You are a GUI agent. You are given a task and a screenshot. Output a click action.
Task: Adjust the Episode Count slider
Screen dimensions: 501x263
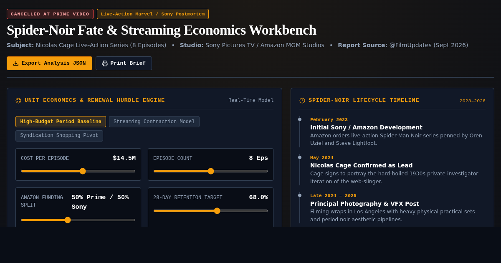tap(210, 171)
